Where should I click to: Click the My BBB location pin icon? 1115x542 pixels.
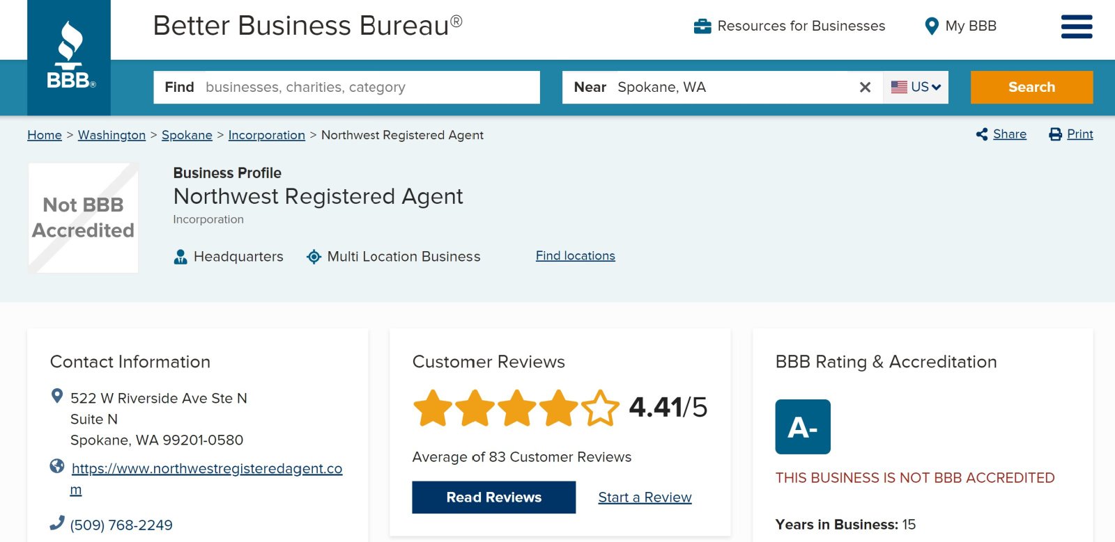point(931,26)
